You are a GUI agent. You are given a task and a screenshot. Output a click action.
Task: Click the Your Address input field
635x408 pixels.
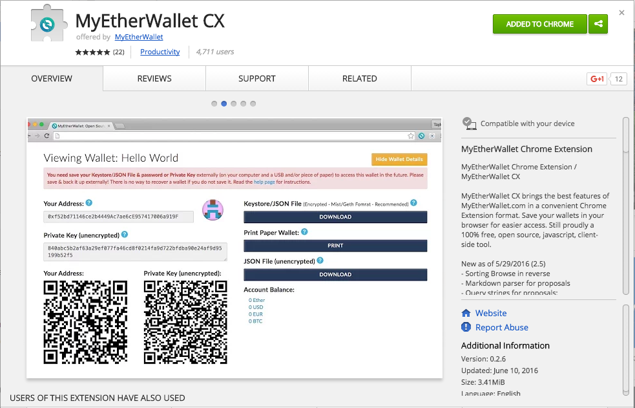click(x=119, y=217)
